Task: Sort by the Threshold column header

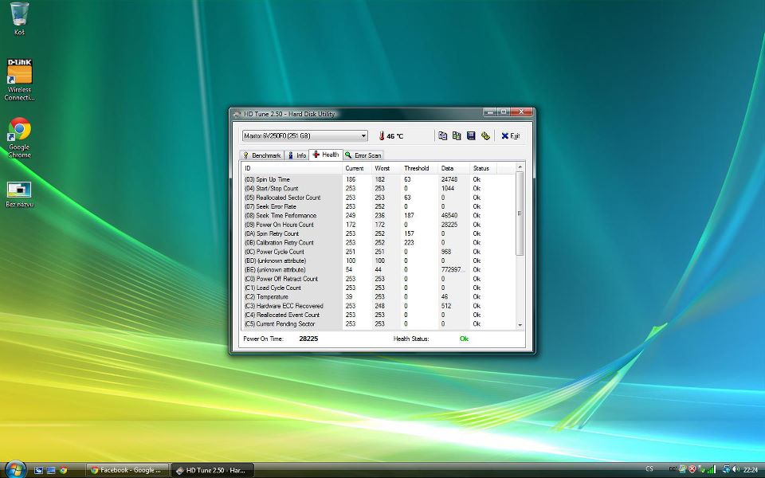Action: 420,168
